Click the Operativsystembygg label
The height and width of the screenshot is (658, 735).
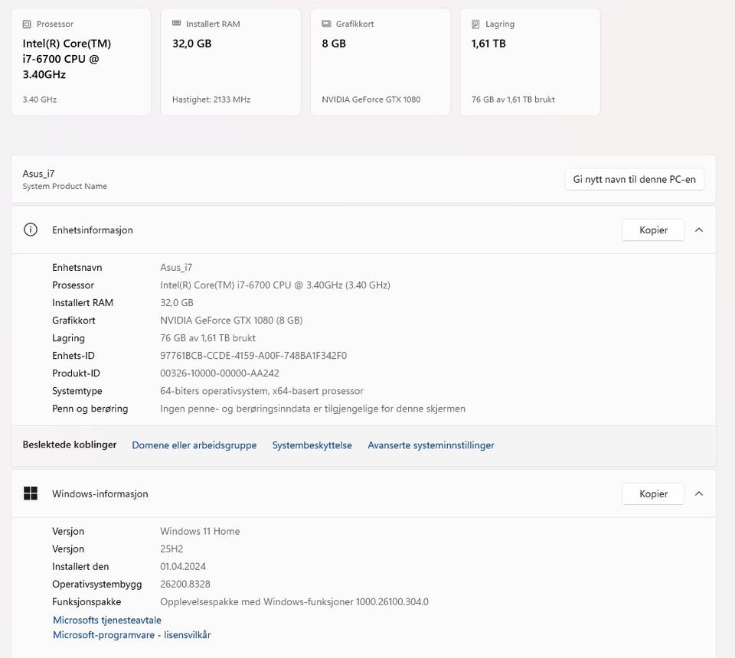(x=96, y=584)
